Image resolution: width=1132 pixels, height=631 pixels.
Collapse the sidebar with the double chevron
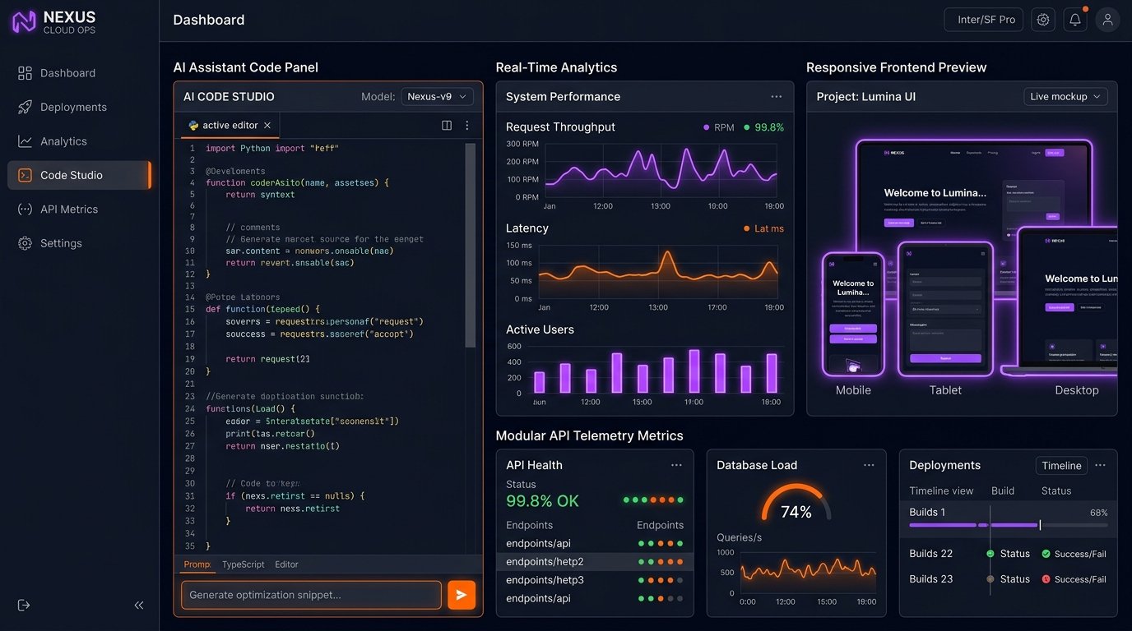click(x=139, y=606)
